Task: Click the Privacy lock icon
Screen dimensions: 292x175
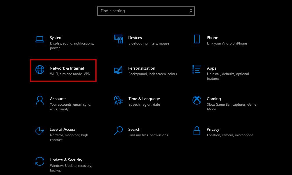Action: [x=197, y=131]
